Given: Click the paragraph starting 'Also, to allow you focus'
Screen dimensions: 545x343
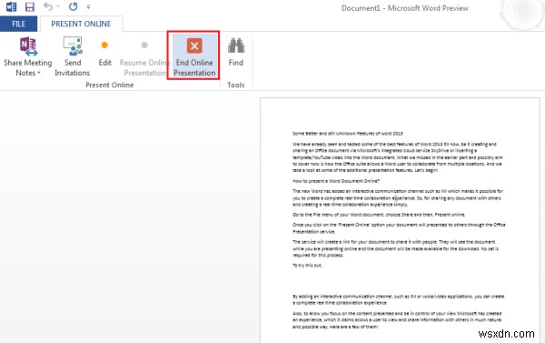Looking at the screenshot, I should tap(397, 320).
